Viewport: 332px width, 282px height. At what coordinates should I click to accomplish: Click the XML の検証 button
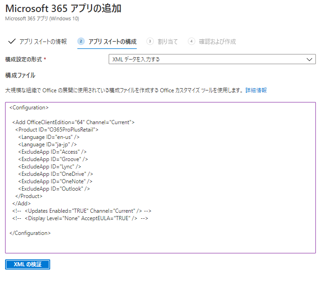(28, 264)
